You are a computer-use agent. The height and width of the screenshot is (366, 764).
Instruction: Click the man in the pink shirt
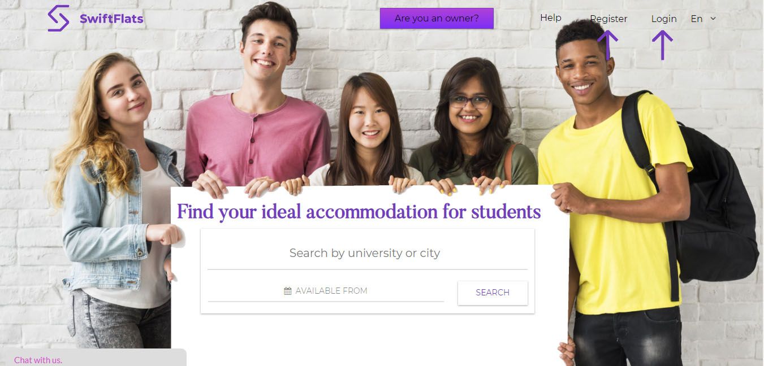[x=257, y=113]
